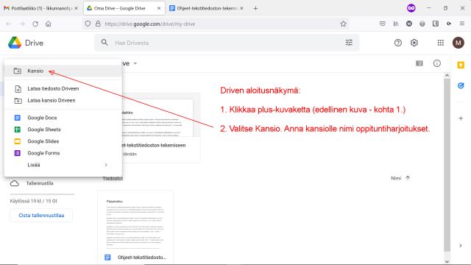
Task: Switch to the Ohjeet-tekstitiedoston browser tab
Action: point(206,8)
